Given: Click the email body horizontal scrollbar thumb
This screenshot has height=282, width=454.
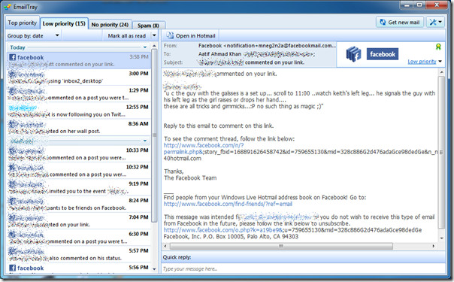Looking at the screenshot, I should [281, 246].
